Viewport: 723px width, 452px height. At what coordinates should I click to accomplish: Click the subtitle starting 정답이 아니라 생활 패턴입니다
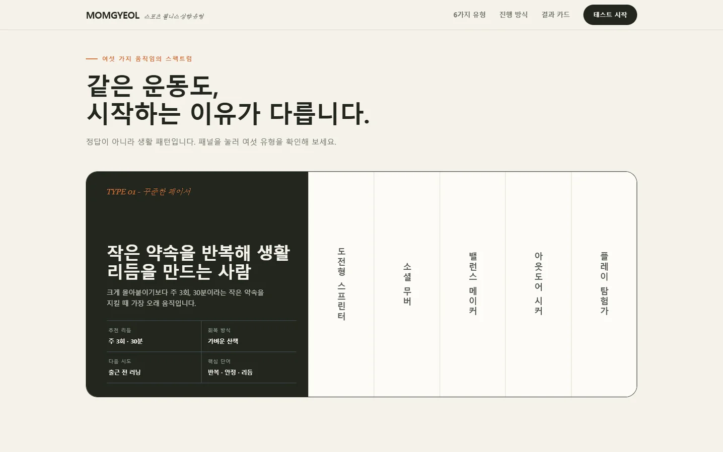point(211,142)
